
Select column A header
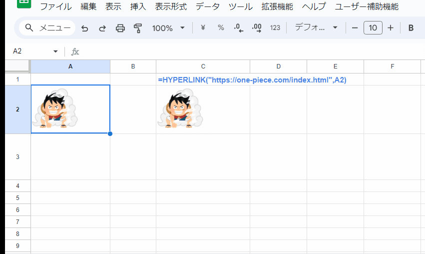click(x=70, y=66)
